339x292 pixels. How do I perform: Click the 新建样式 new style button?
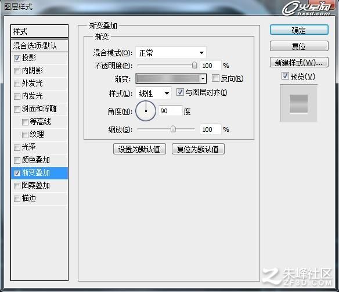(x=299, y=63)
